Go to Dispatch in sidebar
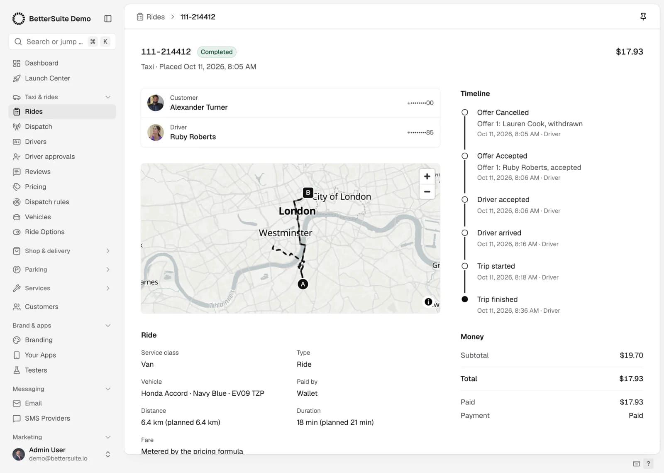Image resolution: width=664 pixels, height=473 pixels. 62,127
